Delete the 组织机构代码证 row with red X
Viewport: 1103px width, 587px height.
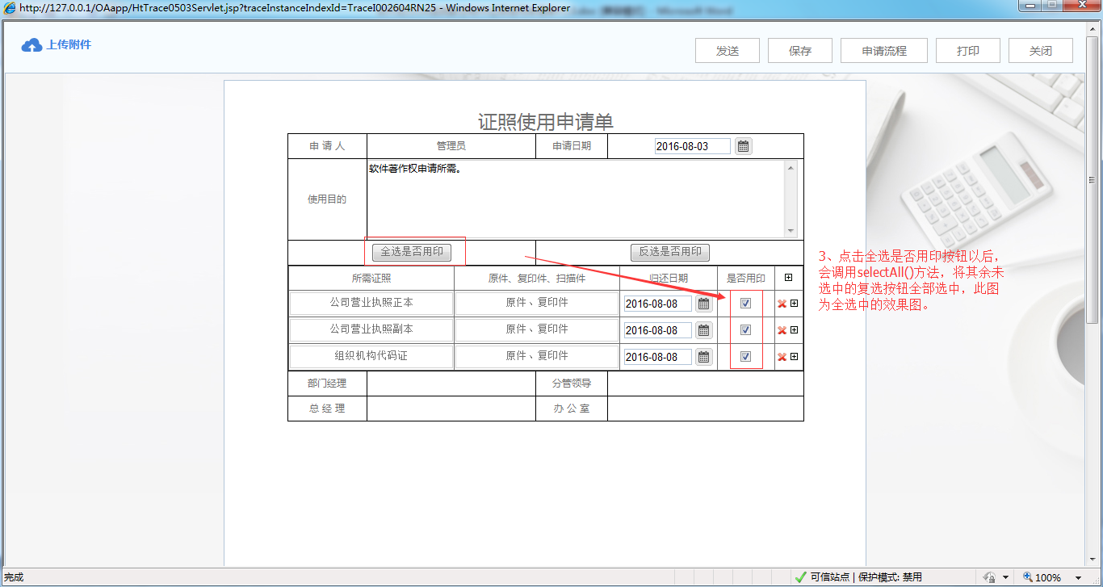[x=782, y=357]
